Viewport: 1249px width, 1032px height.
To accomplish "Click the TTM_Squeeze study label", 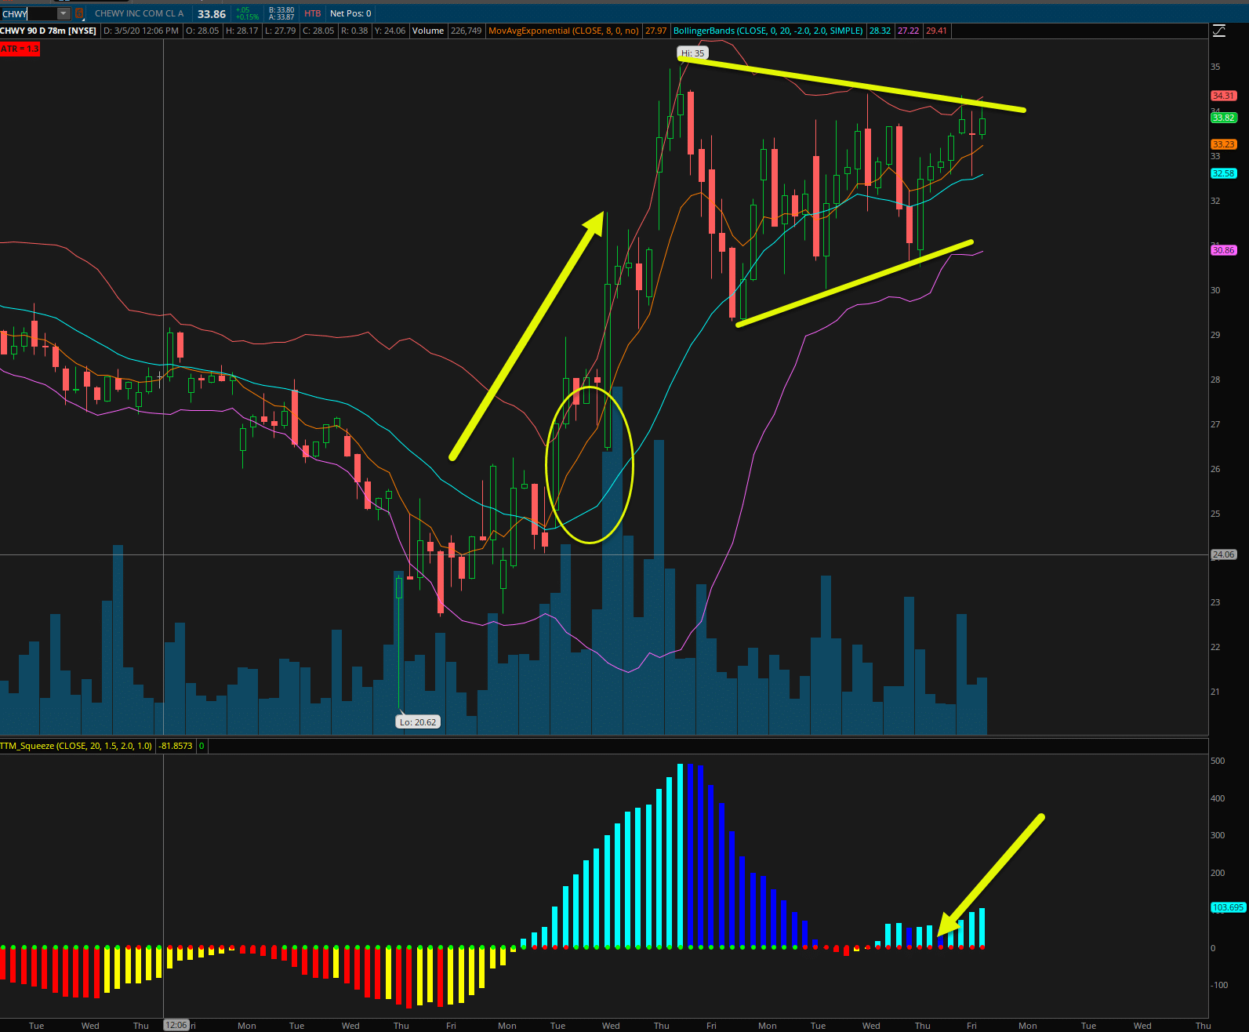I will coord(76,746).
